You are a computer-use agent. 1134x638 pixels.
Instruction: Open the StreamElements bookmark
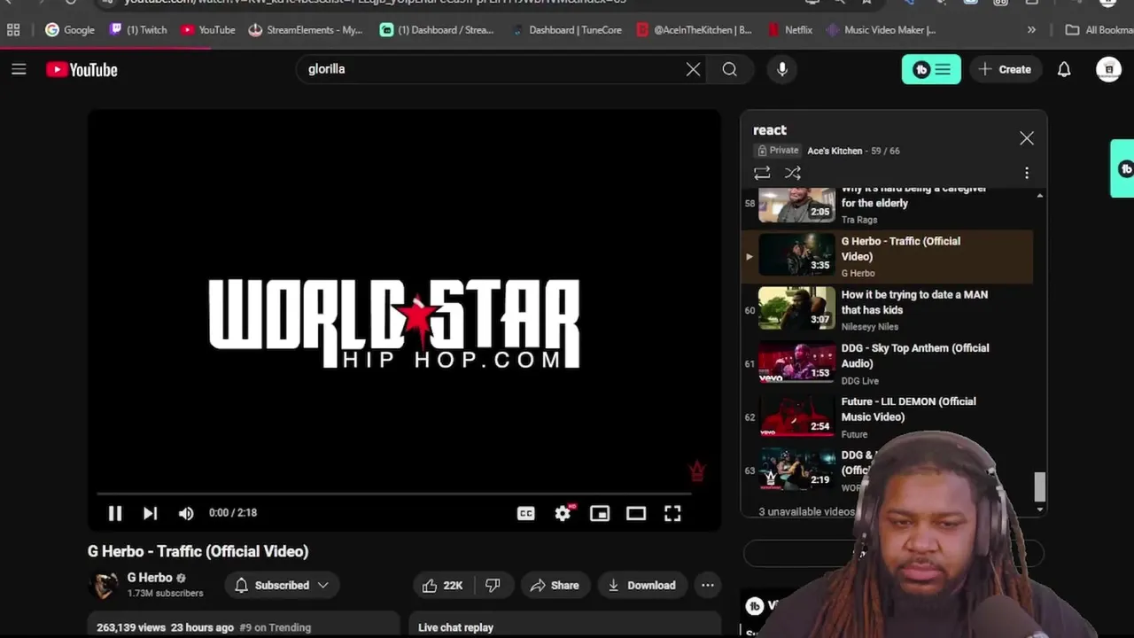pos(306,30)
